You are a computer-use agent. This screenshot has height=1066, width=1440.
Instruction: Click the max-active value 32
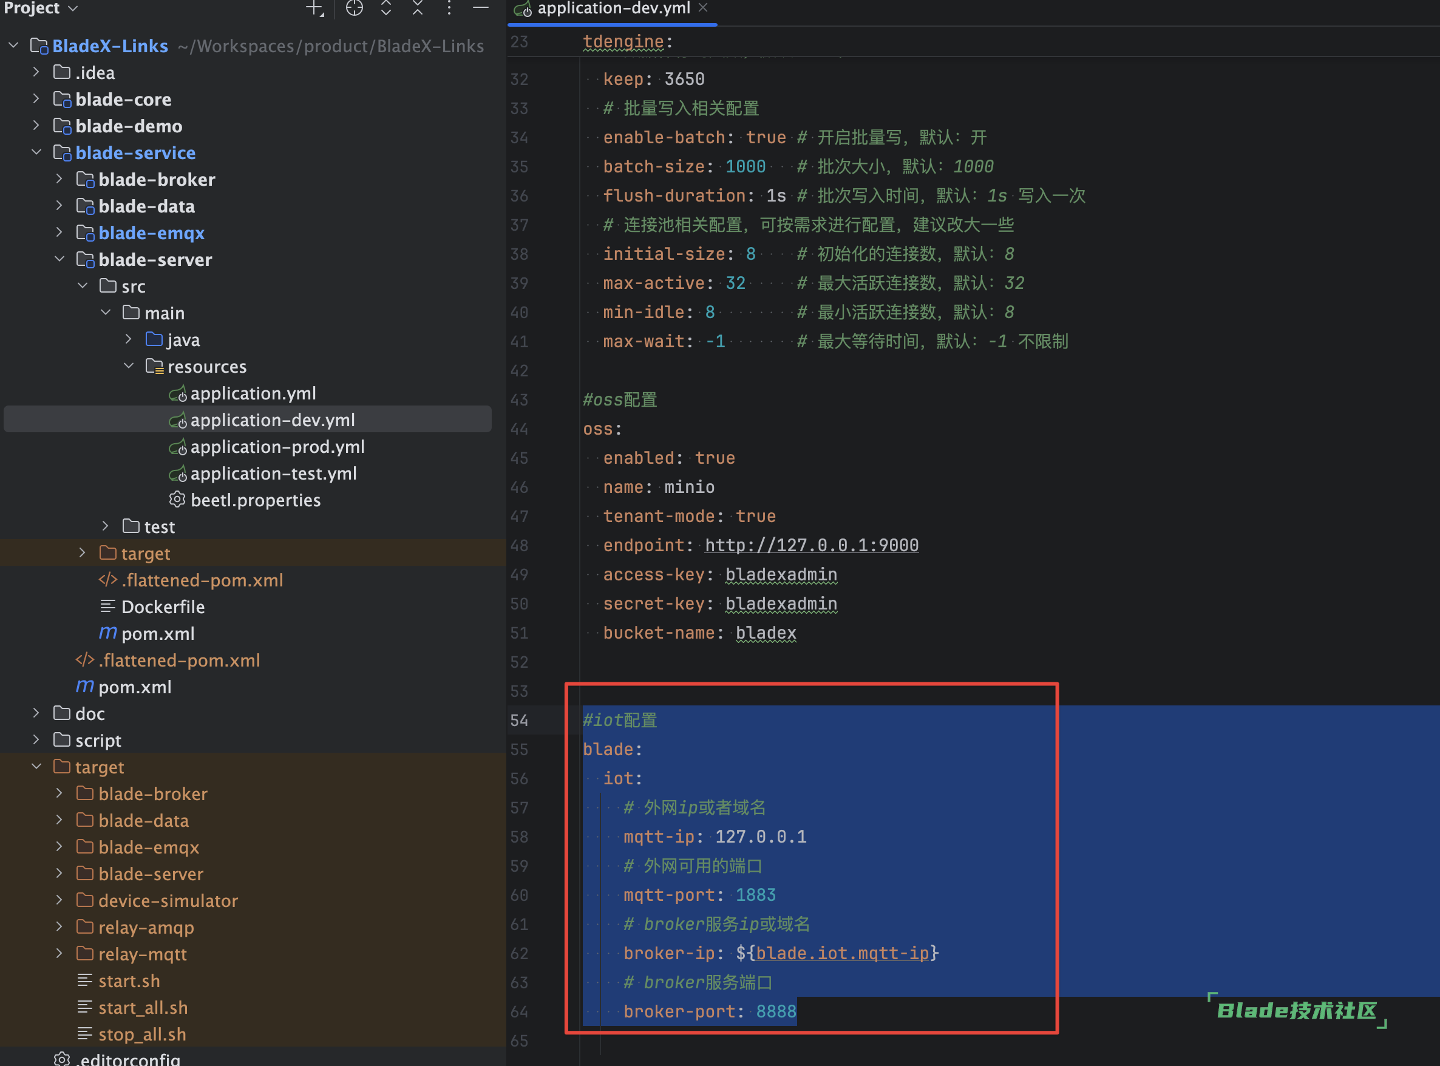coord(736,283)
